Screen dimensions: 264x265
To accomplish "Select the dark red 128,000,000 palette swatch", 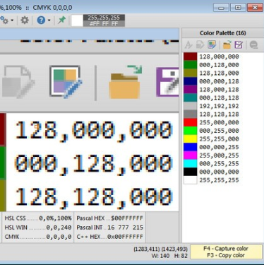I will [x=190, y=57].
